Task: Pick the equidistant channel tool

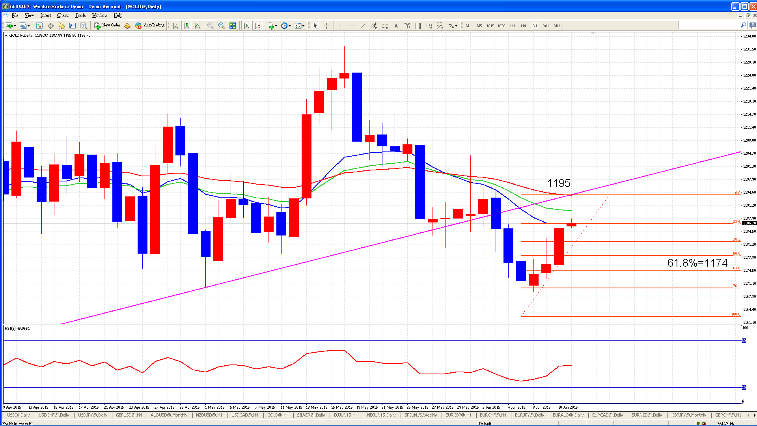Action: 374,26
